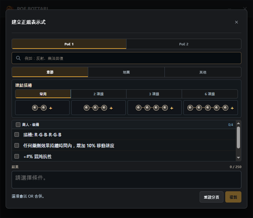Choose the 3 連線 tab
The image size is (253, 218).
154,94
